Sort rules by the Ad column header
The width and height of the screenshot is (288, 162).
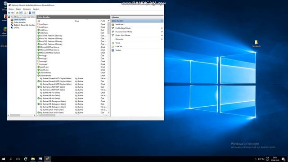56,21
